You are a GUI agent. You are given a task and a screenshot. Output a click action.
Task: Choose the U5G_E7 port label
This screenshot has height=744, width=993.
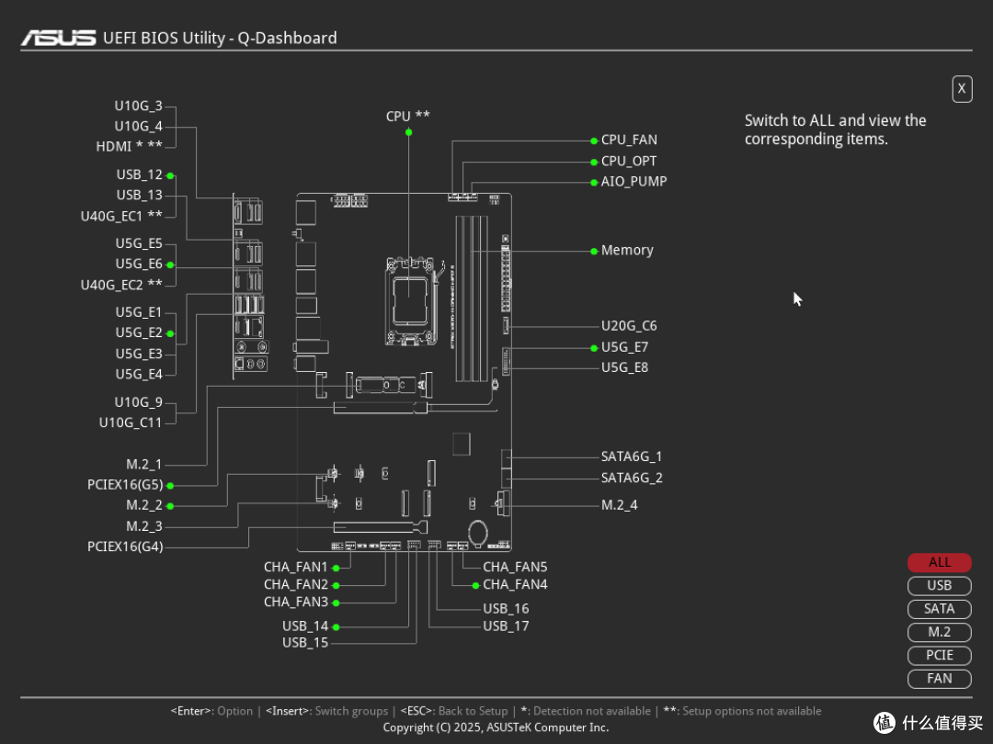(624, 347)
